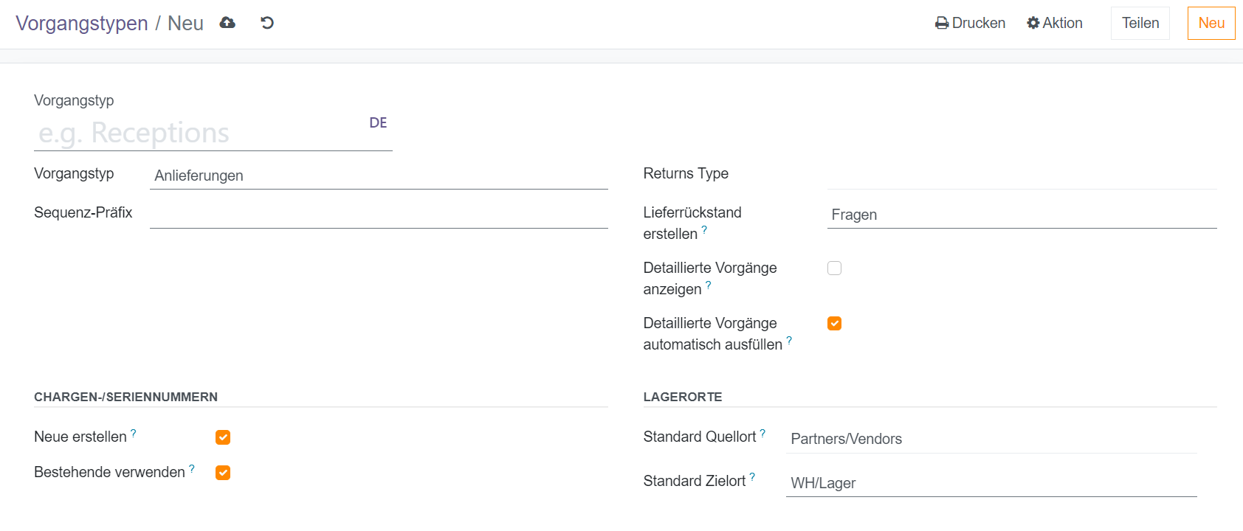Open Standard Zielort dropdown showing WH/Lager
Image resolution: width=1243 pixels, height=531 pixels.
click(x=991, y=483)
